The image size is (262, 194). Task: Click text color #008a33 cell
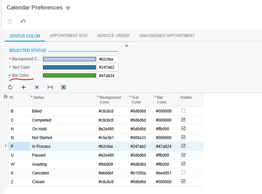[140, 137]
